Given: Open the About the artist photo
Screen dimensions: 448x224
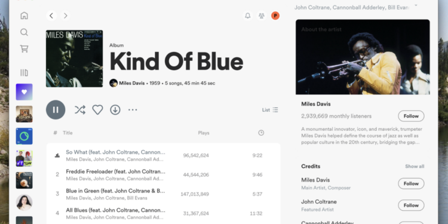Looking at the screenshot, I should [363, 57].
